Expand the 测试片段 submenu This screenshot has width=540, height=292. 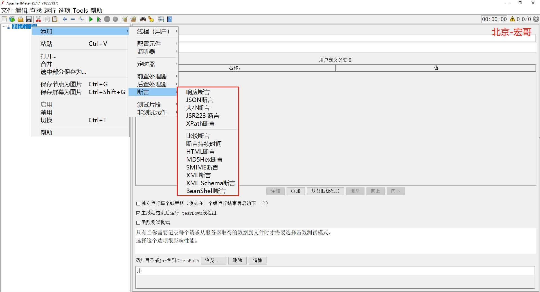153,105
